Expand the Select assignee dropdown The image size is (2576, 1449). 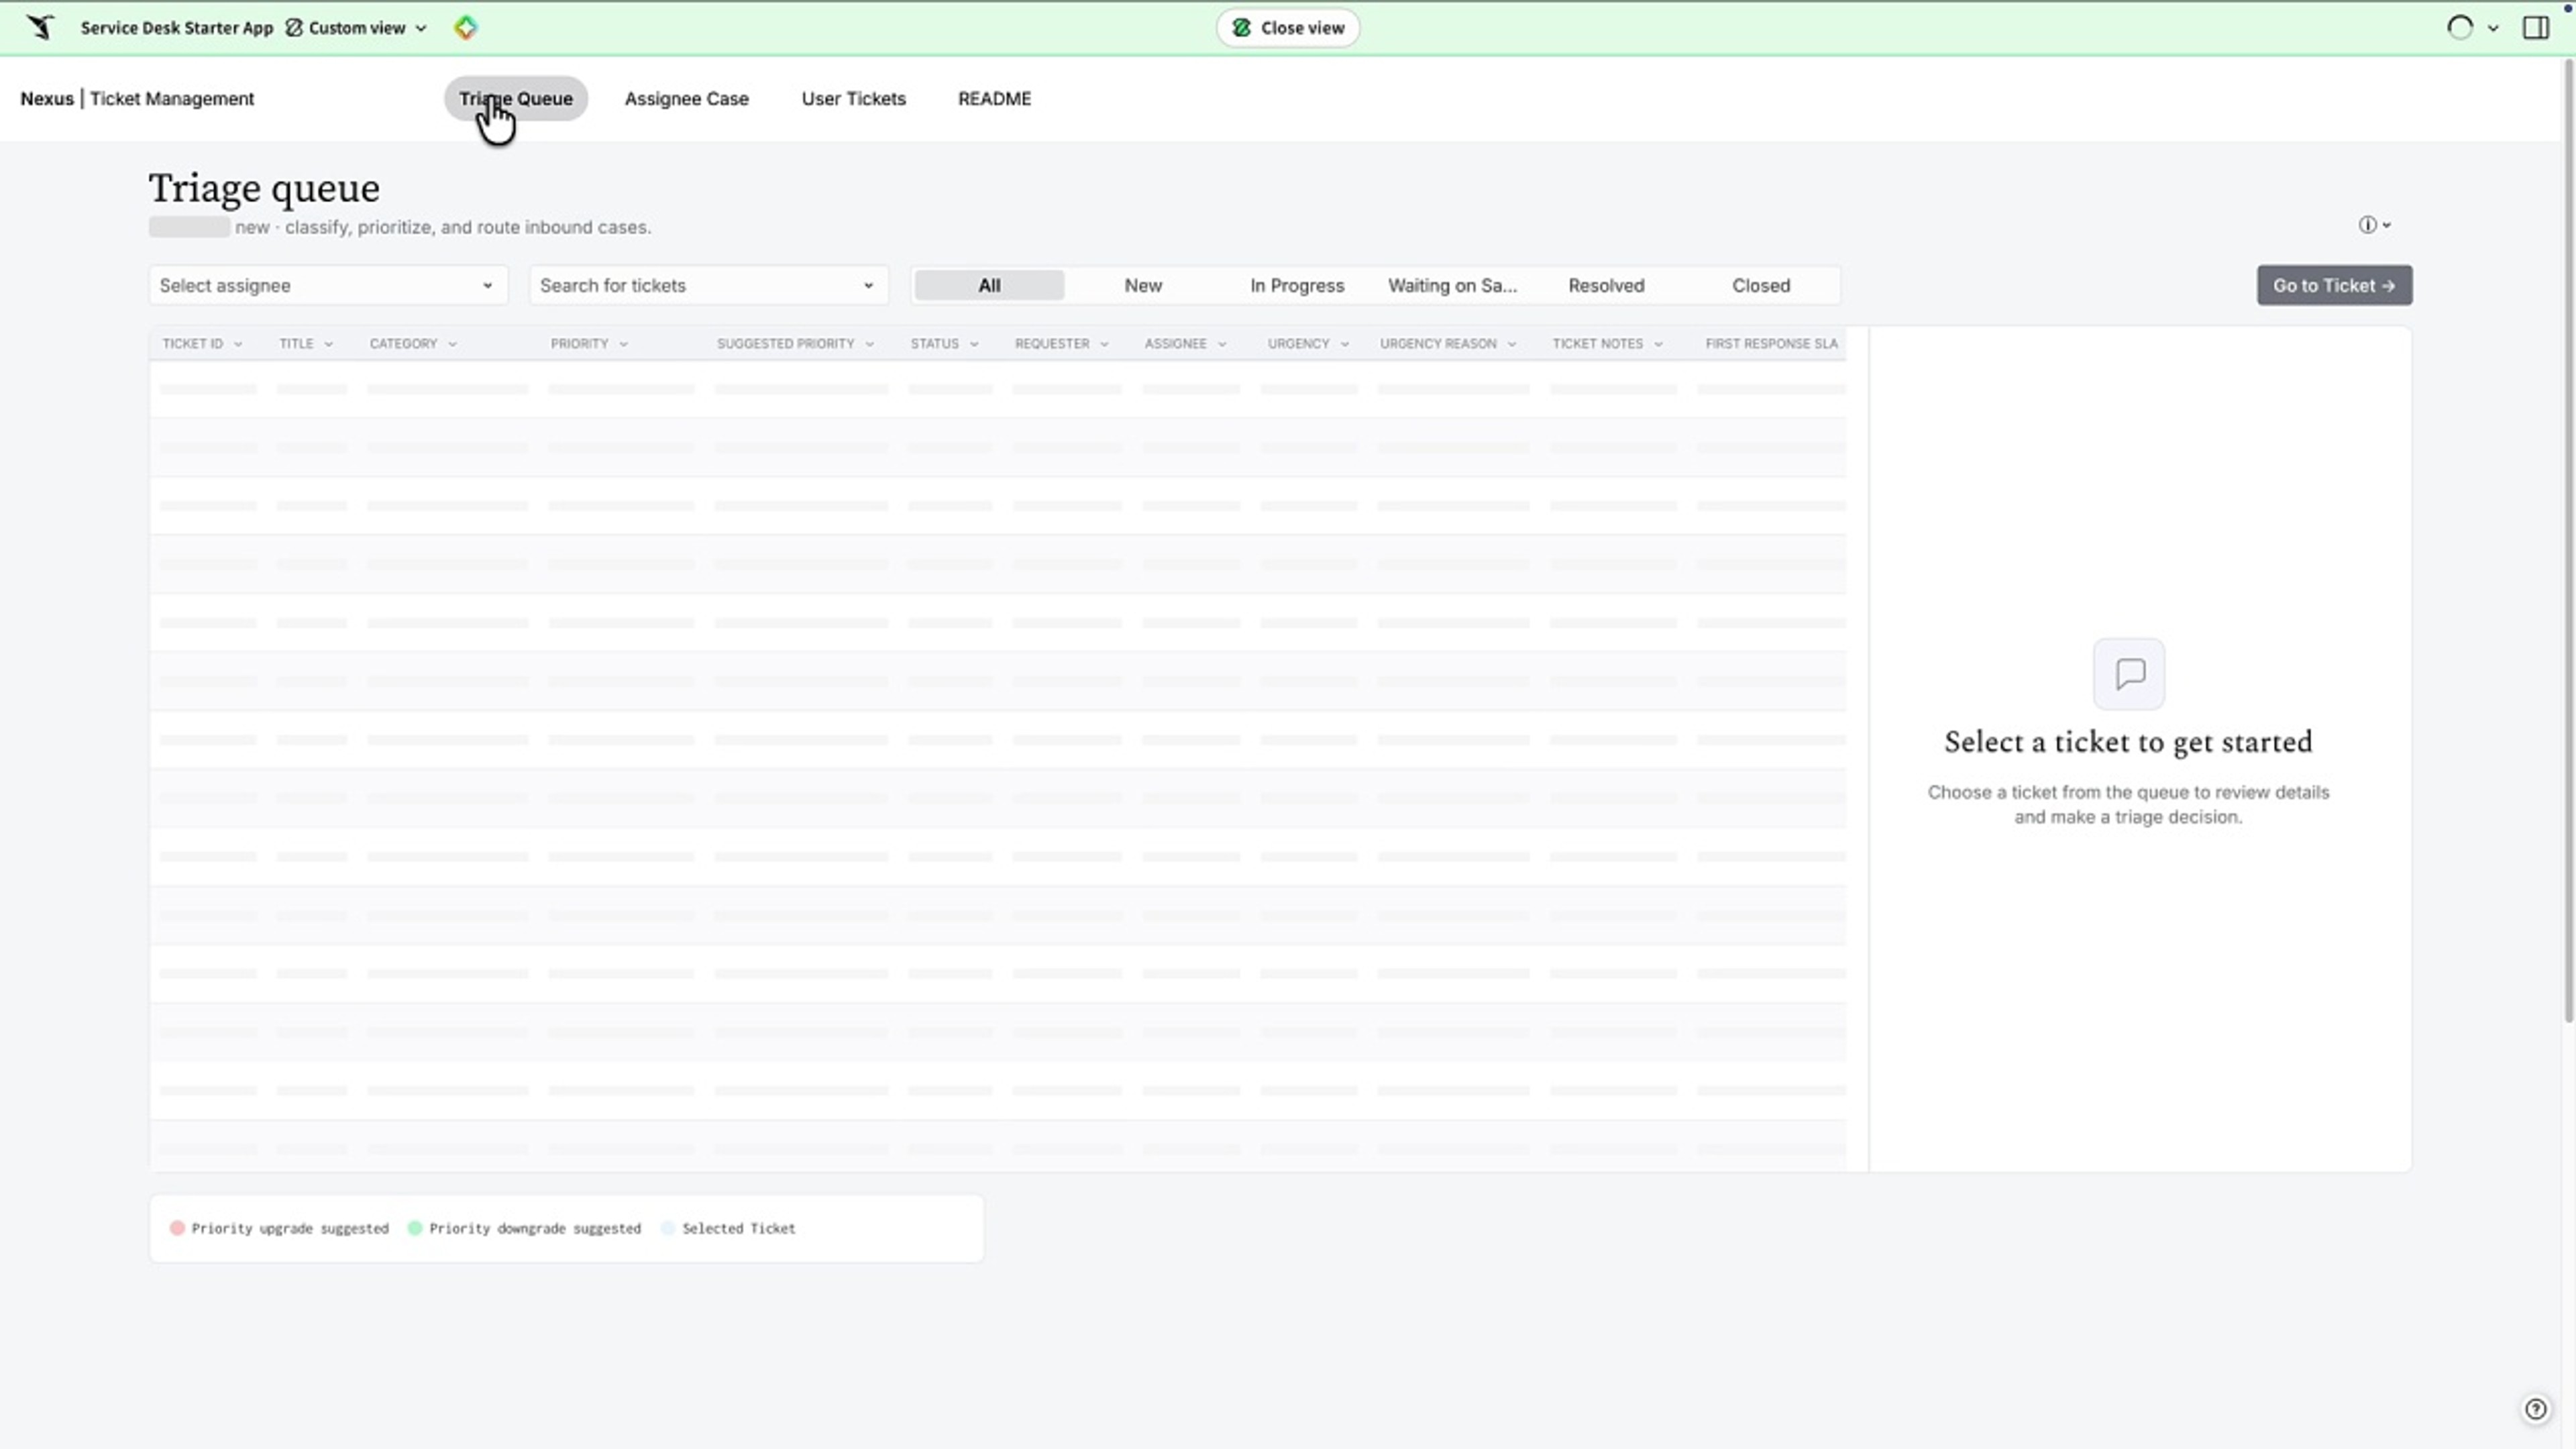(328, 285)
